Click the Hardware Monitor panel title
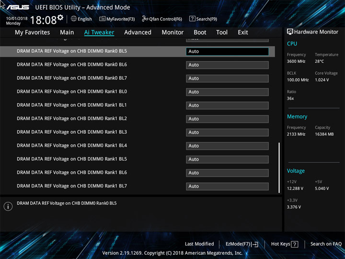Image resolution: width=345 pixels, height=259 pixels. coord(316,32)
